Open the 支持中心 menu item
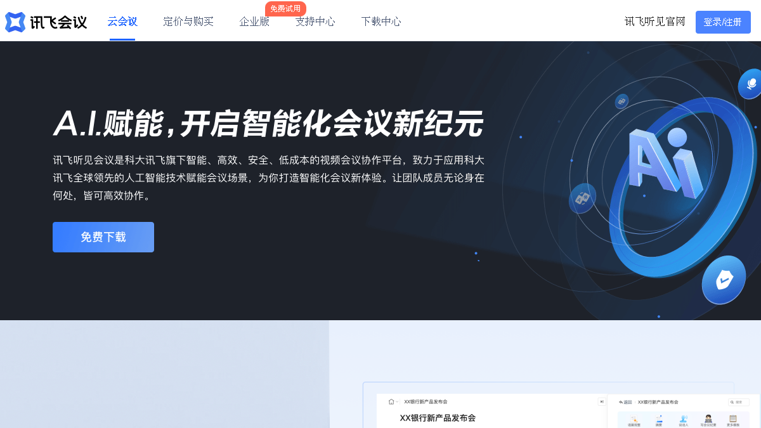The width and height of the screenshot is (761, 428). click(315, 22)
